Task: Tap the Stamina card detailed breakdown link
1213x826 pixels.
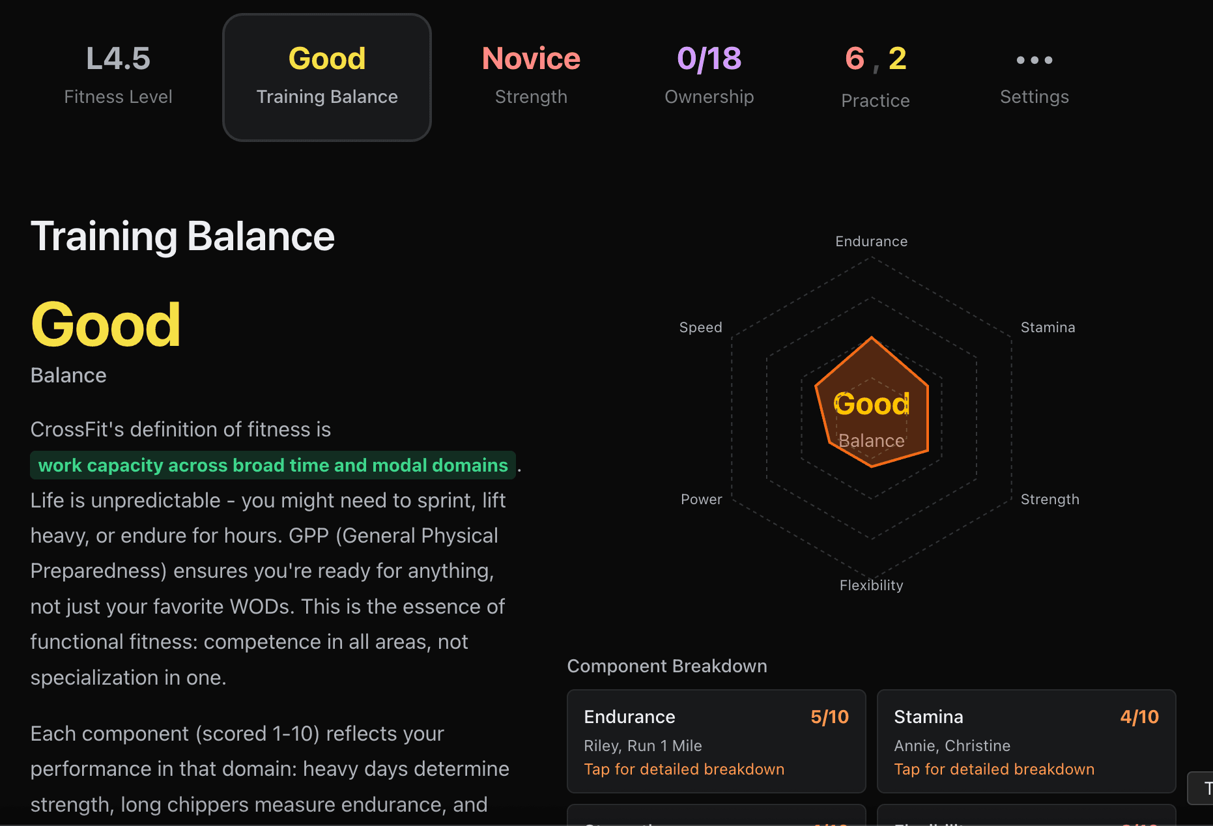Action: point(994,769)
